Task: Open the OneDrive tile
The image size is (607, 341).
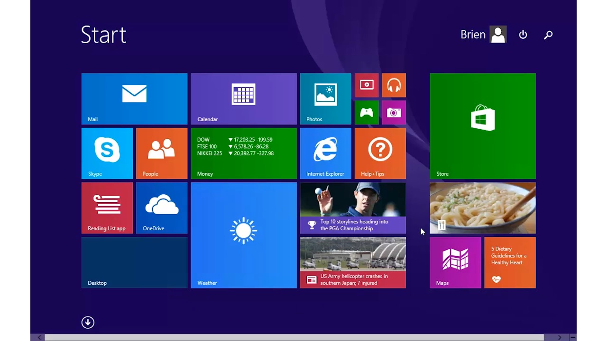Action: pyautogui.click(x=162, y=208)
